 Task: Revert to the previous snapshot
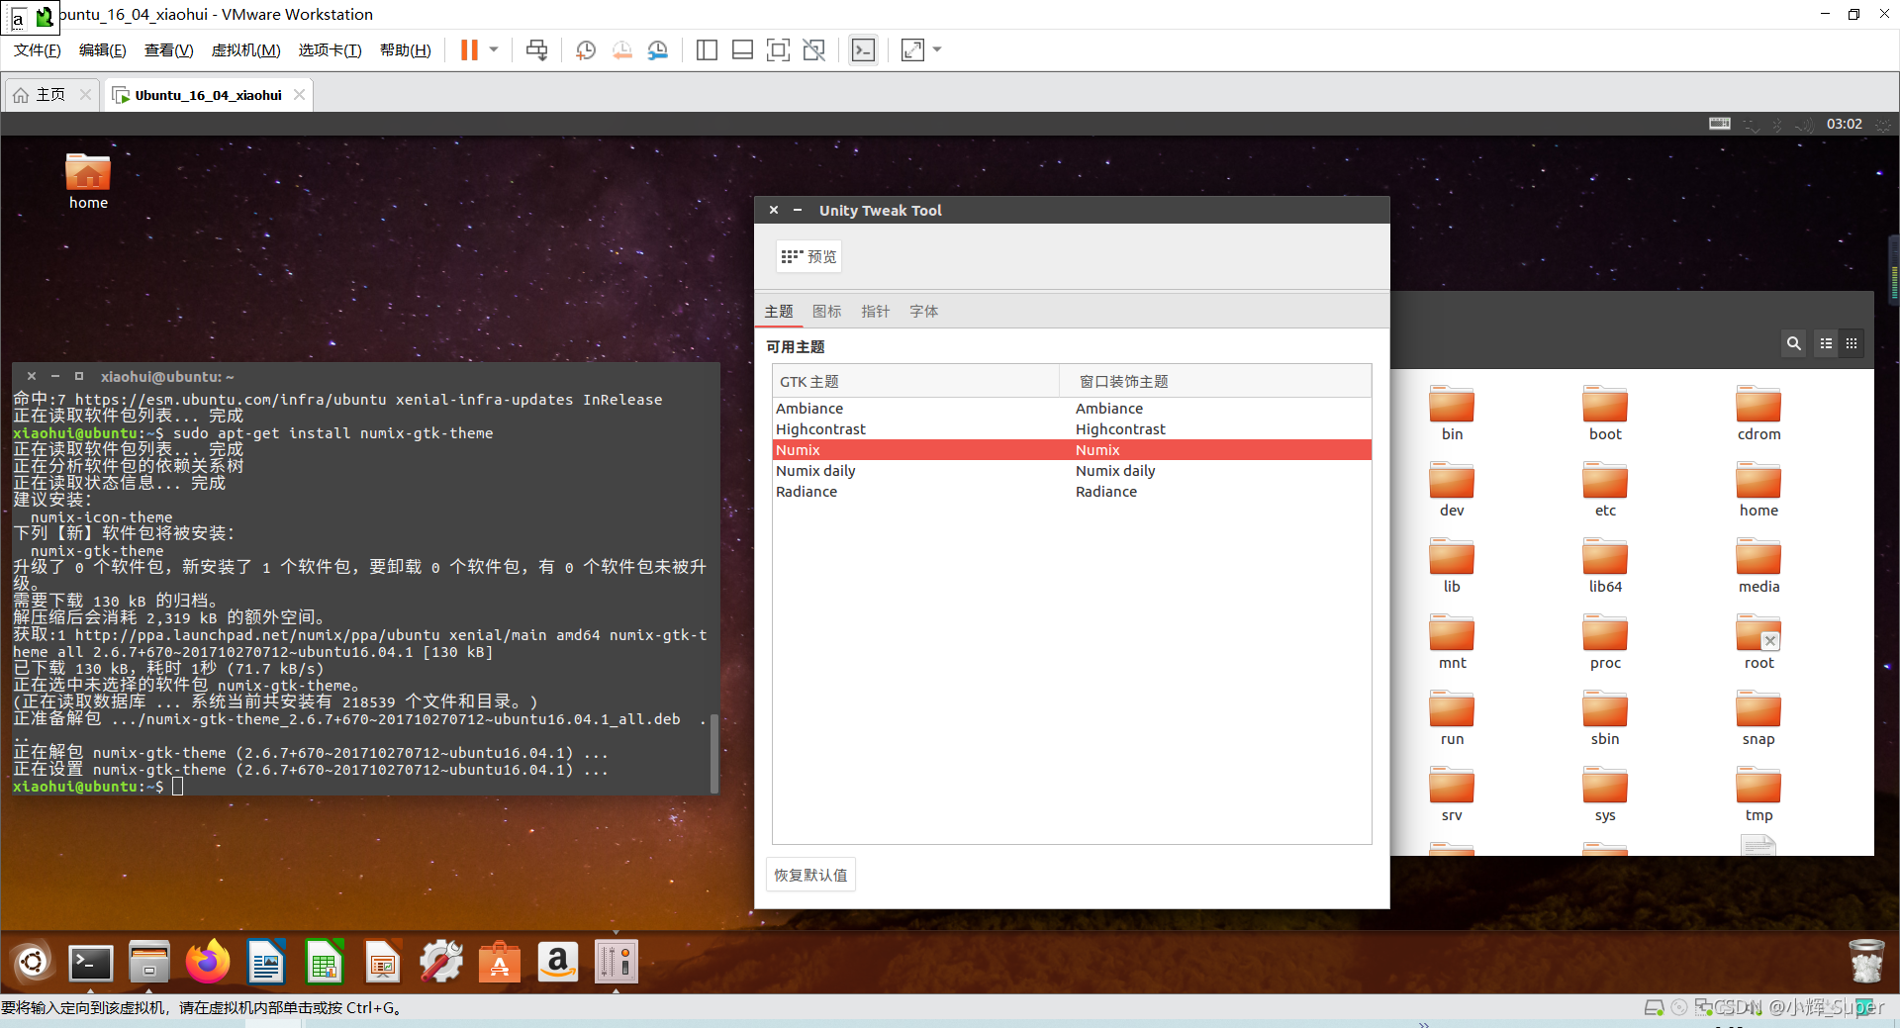[621, 49]
